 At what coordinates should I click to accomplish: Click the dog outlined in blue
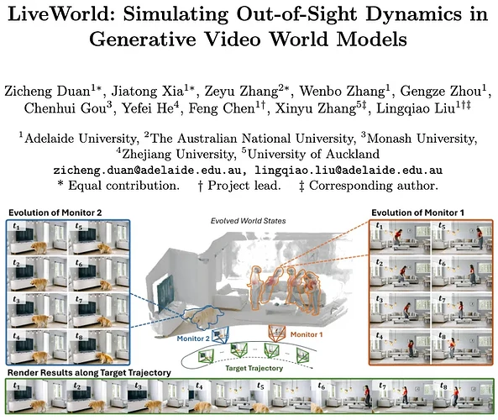[x=203, y=317]
